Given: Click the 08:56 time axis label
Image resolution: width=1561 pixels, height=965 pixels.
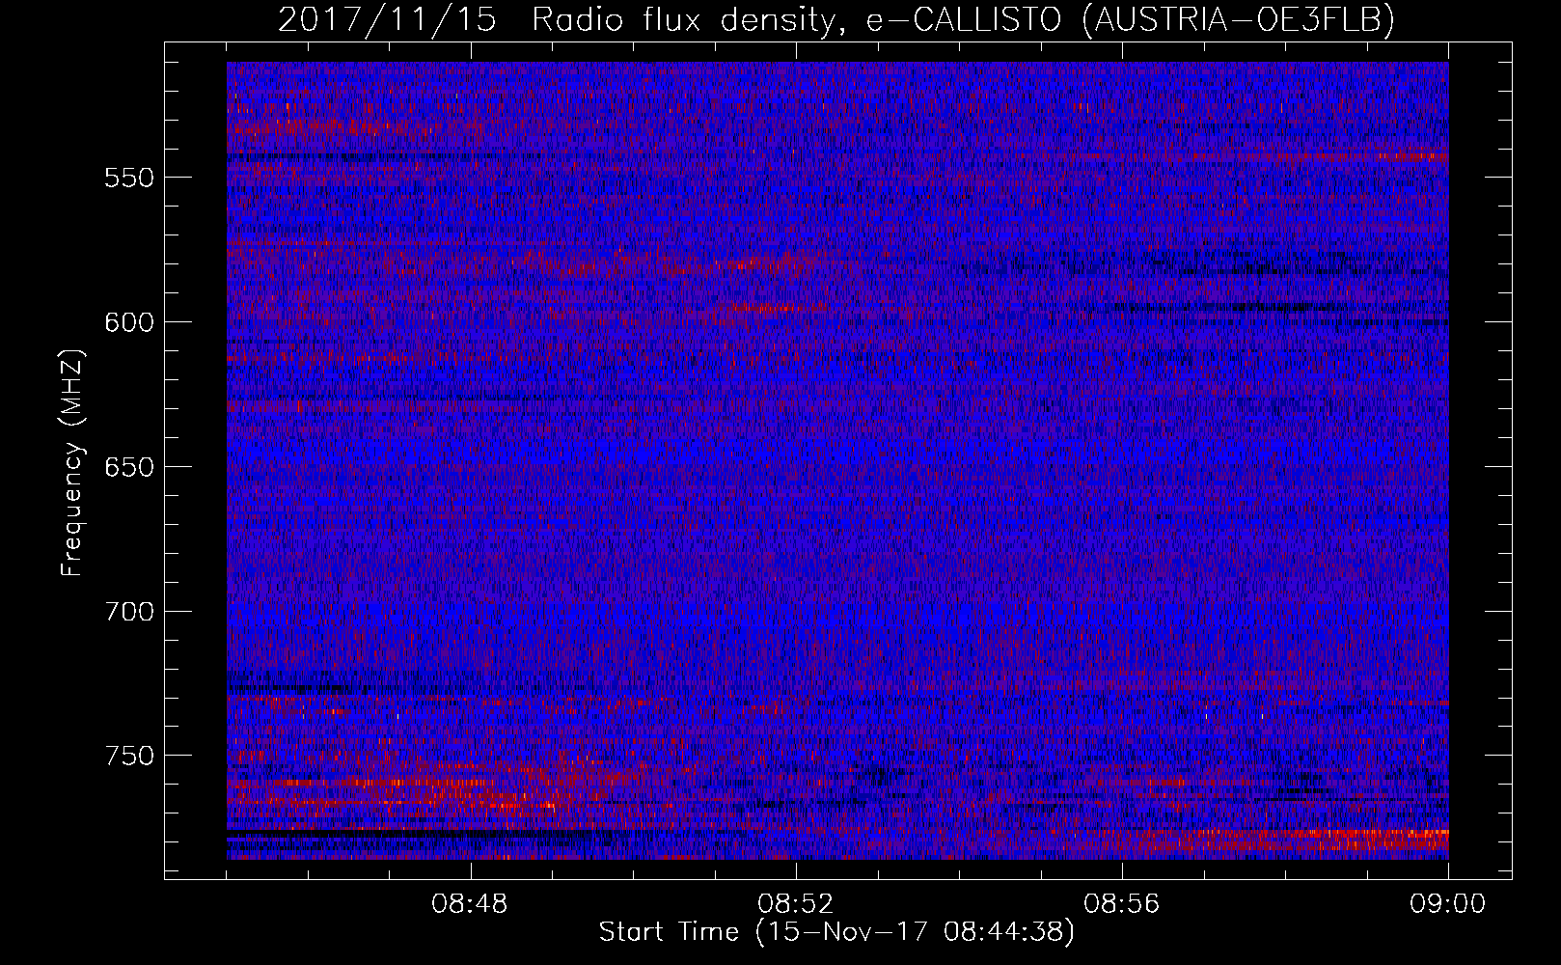Looking at the screenshot, I should coord(1122,904).
